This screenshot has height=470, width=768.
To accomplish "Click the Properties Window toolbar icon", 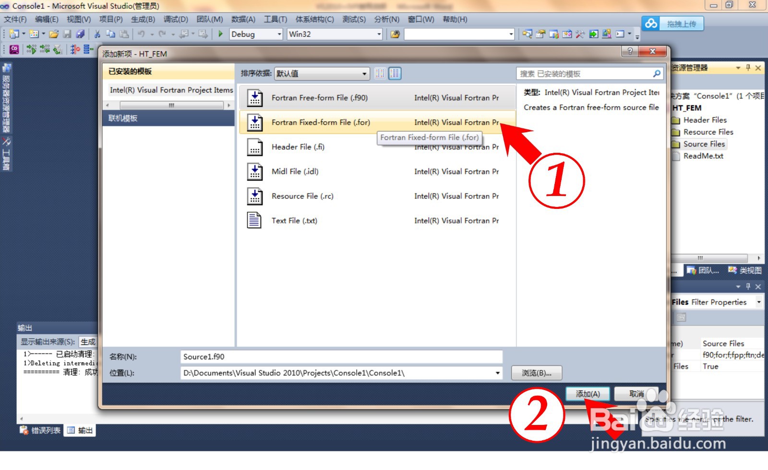I will [540, 34].
